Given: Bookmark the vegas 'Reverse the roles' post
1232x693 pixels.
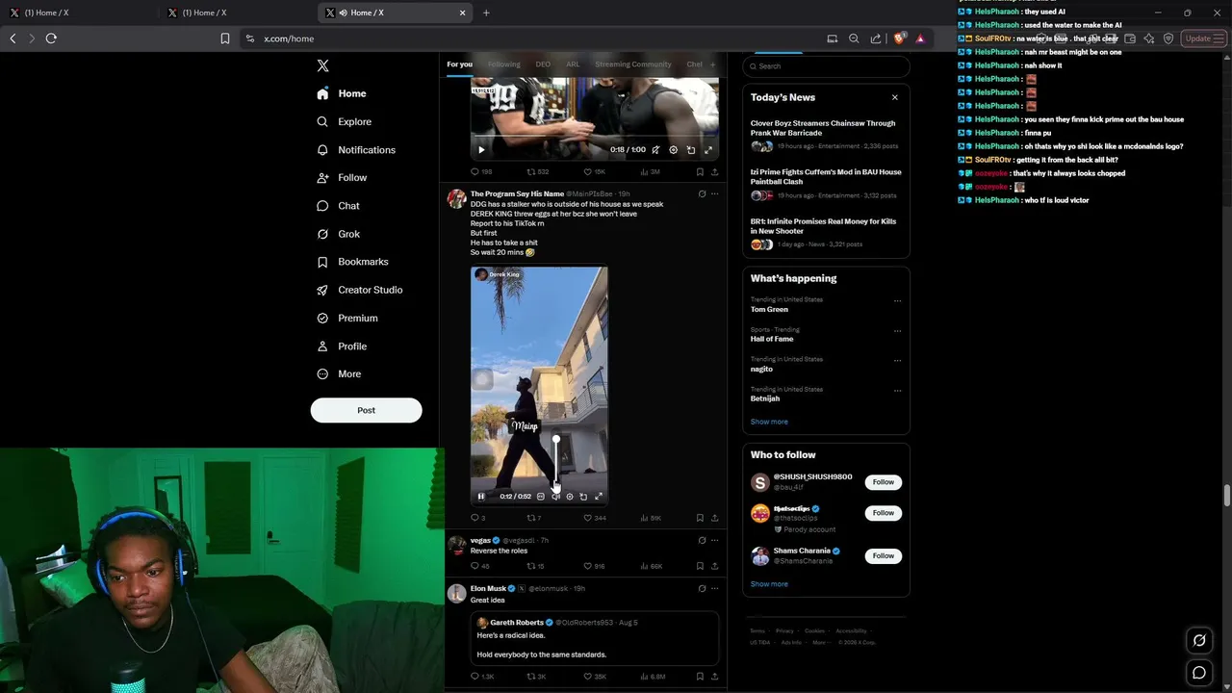Looking at the screenshot, I should pyautogui.click(x=700, y=566).
